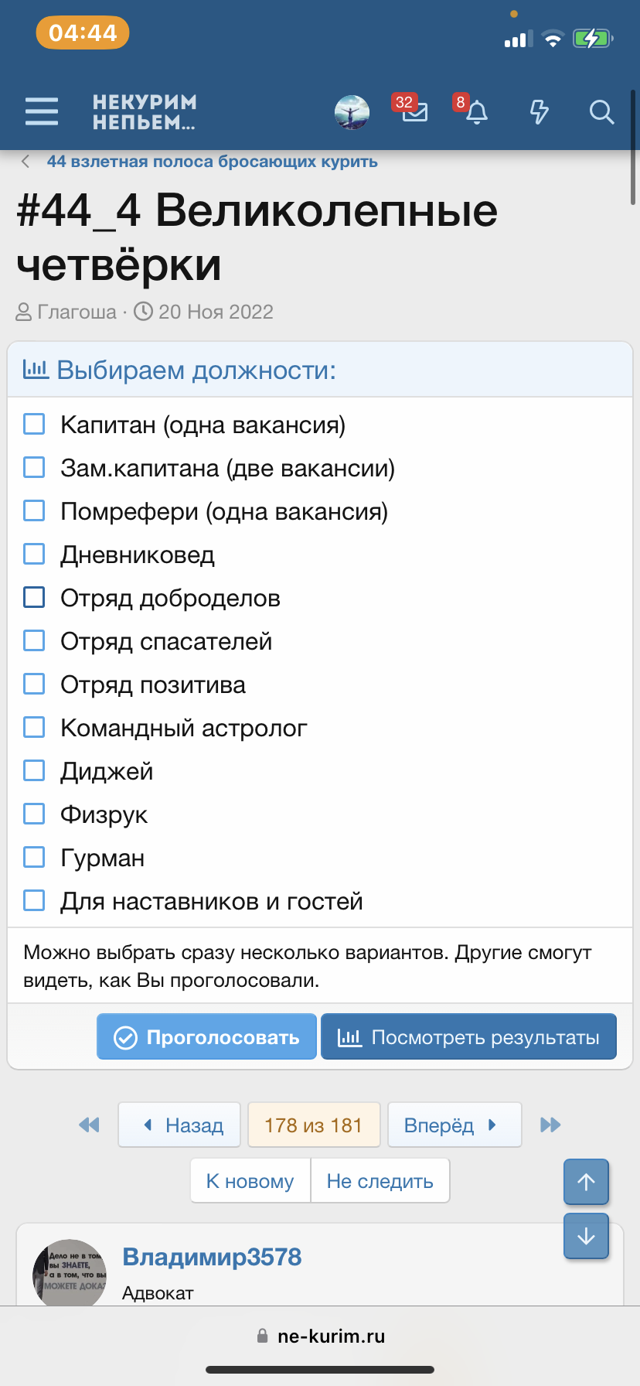Open inbox messages envelope icon
Image resolution: width=640 pixels, height=1386 pixels.
414,111
